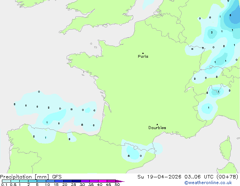Click the '50' legend scale label

(x=117, y=184)
